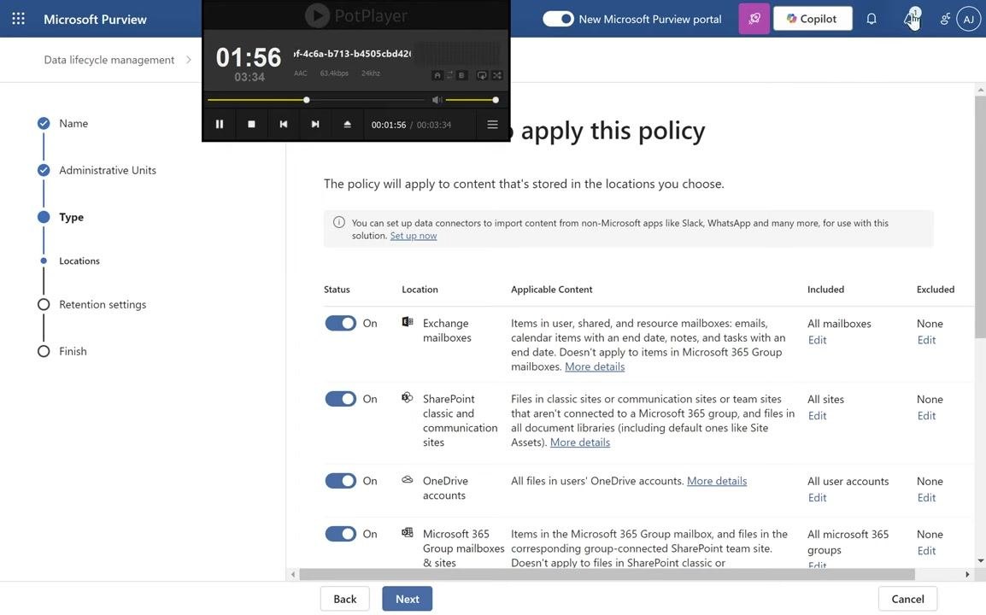
Task: Click the alert icon with badge 1
Action: (911, 19)
